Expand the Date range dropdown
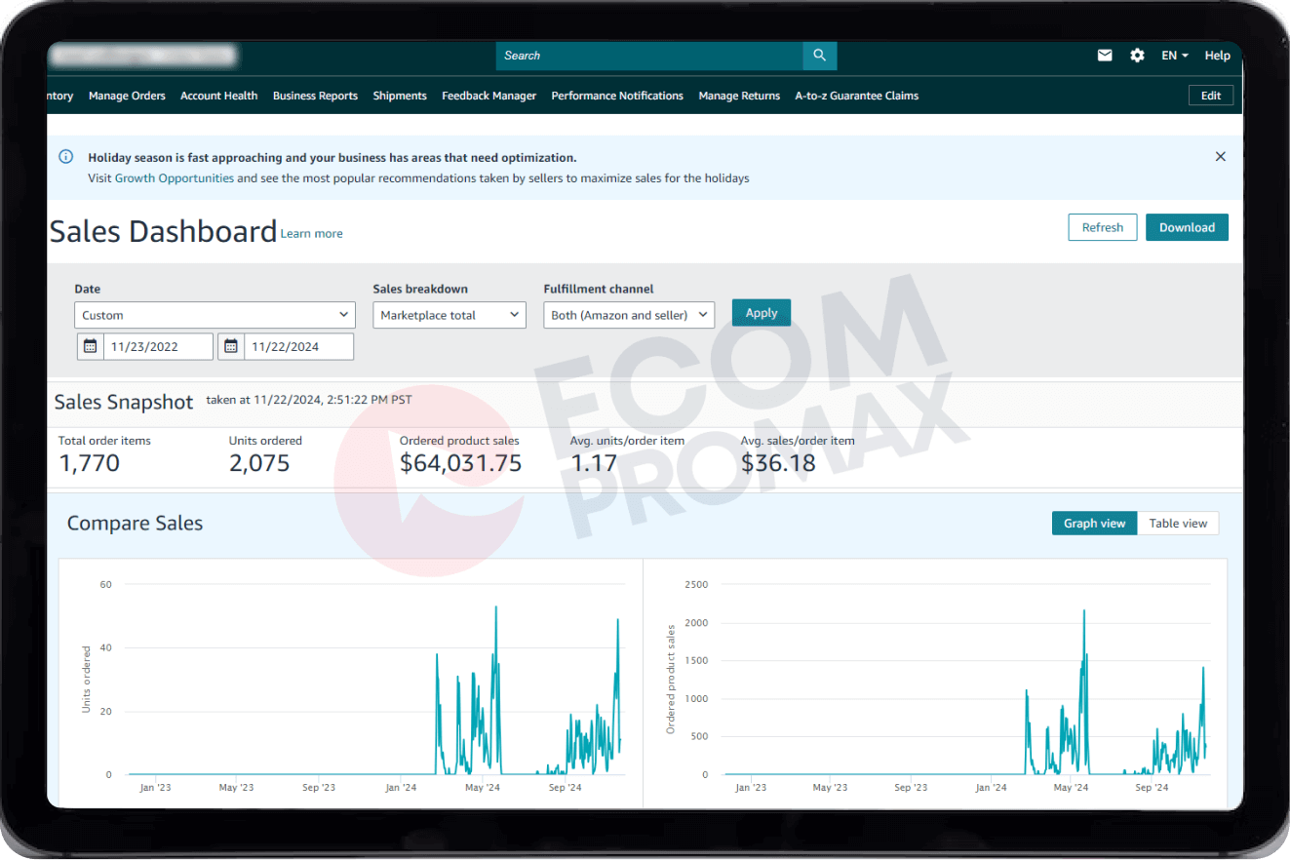 215,315
